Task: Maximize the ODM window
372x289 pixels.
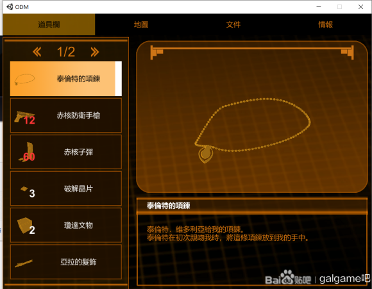Action: [x=339, y=7]
